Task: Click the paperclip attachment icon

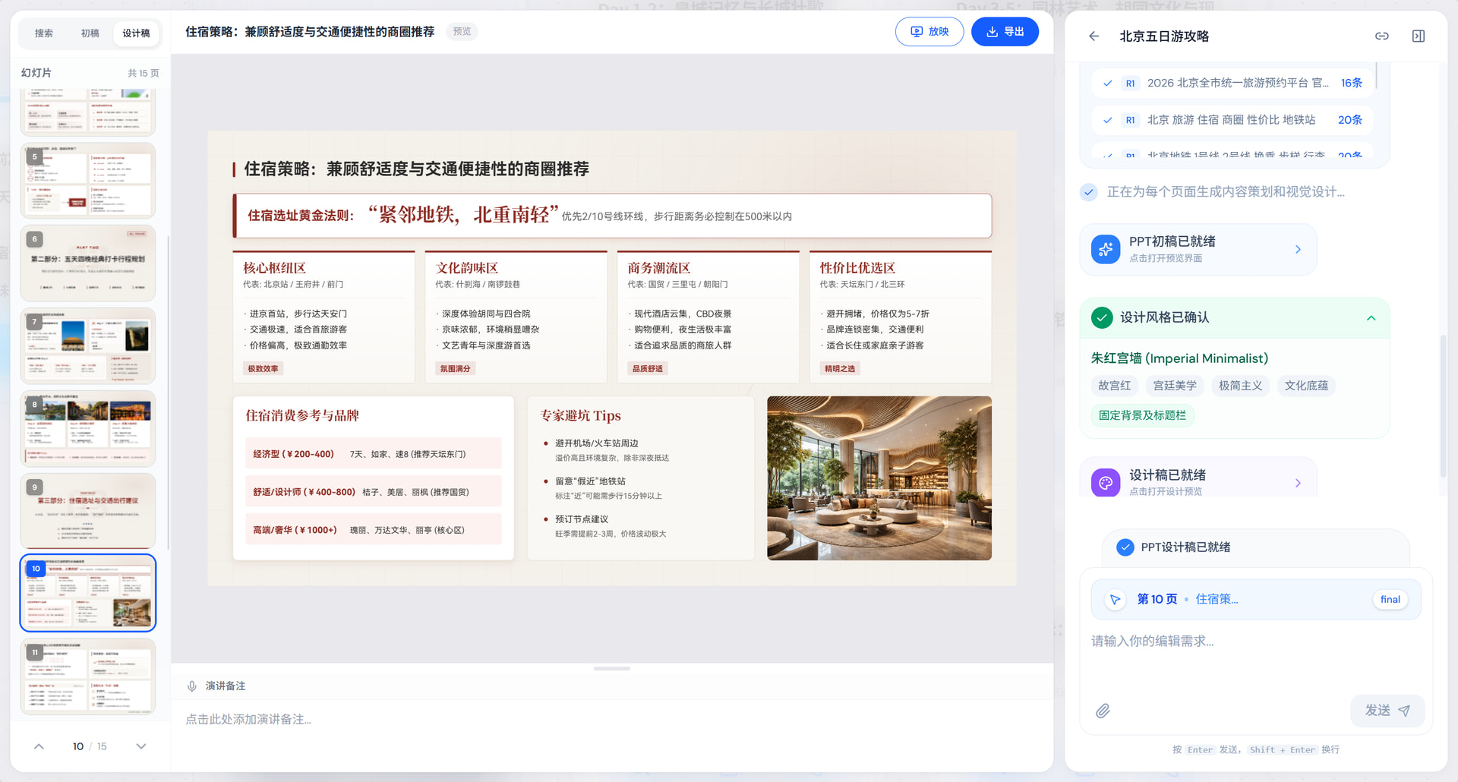Action: coord(1103,711)
